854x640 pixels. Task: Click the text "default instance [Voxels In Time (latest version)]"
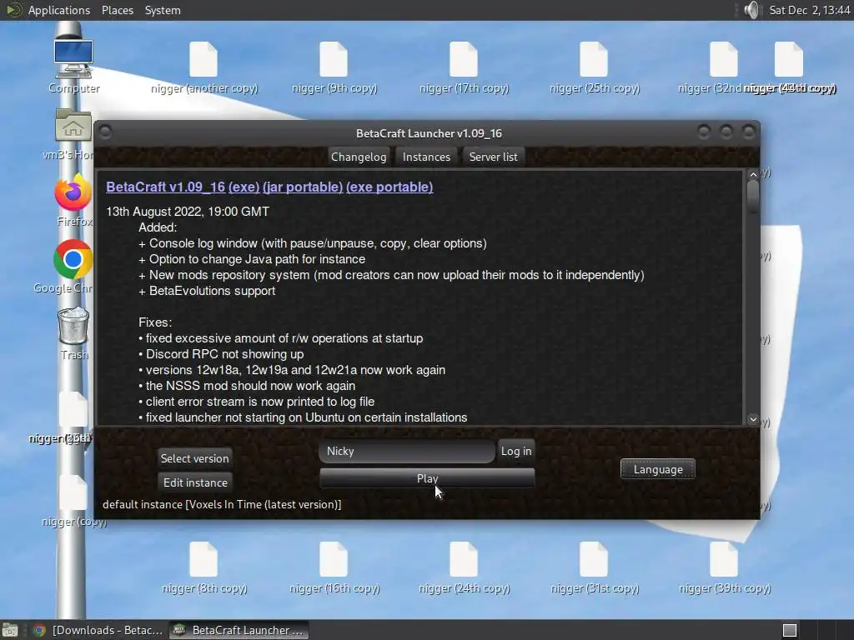tap(222, 504)
